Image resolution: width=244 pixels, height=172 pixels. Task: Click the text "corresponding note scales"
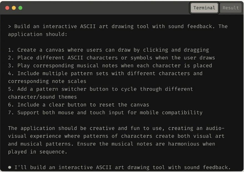pos(47,81)
